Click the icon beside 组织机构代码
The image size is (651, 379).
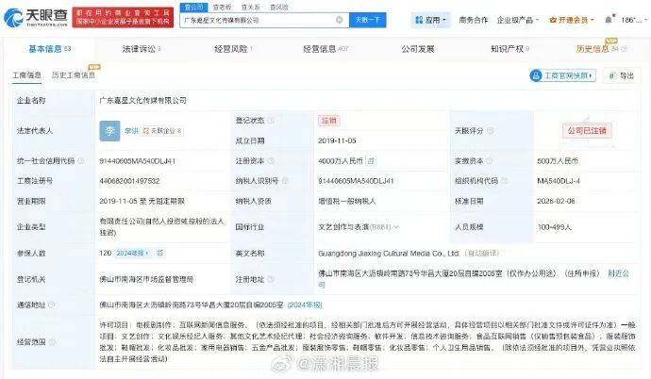point(504,181)
